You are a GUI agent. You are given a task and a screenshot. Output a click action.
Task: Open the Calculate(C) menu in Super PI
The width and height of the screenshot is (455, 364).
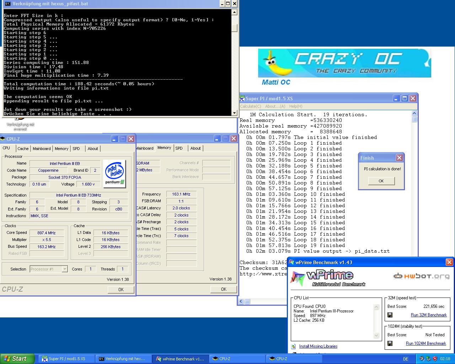(250, 106)
